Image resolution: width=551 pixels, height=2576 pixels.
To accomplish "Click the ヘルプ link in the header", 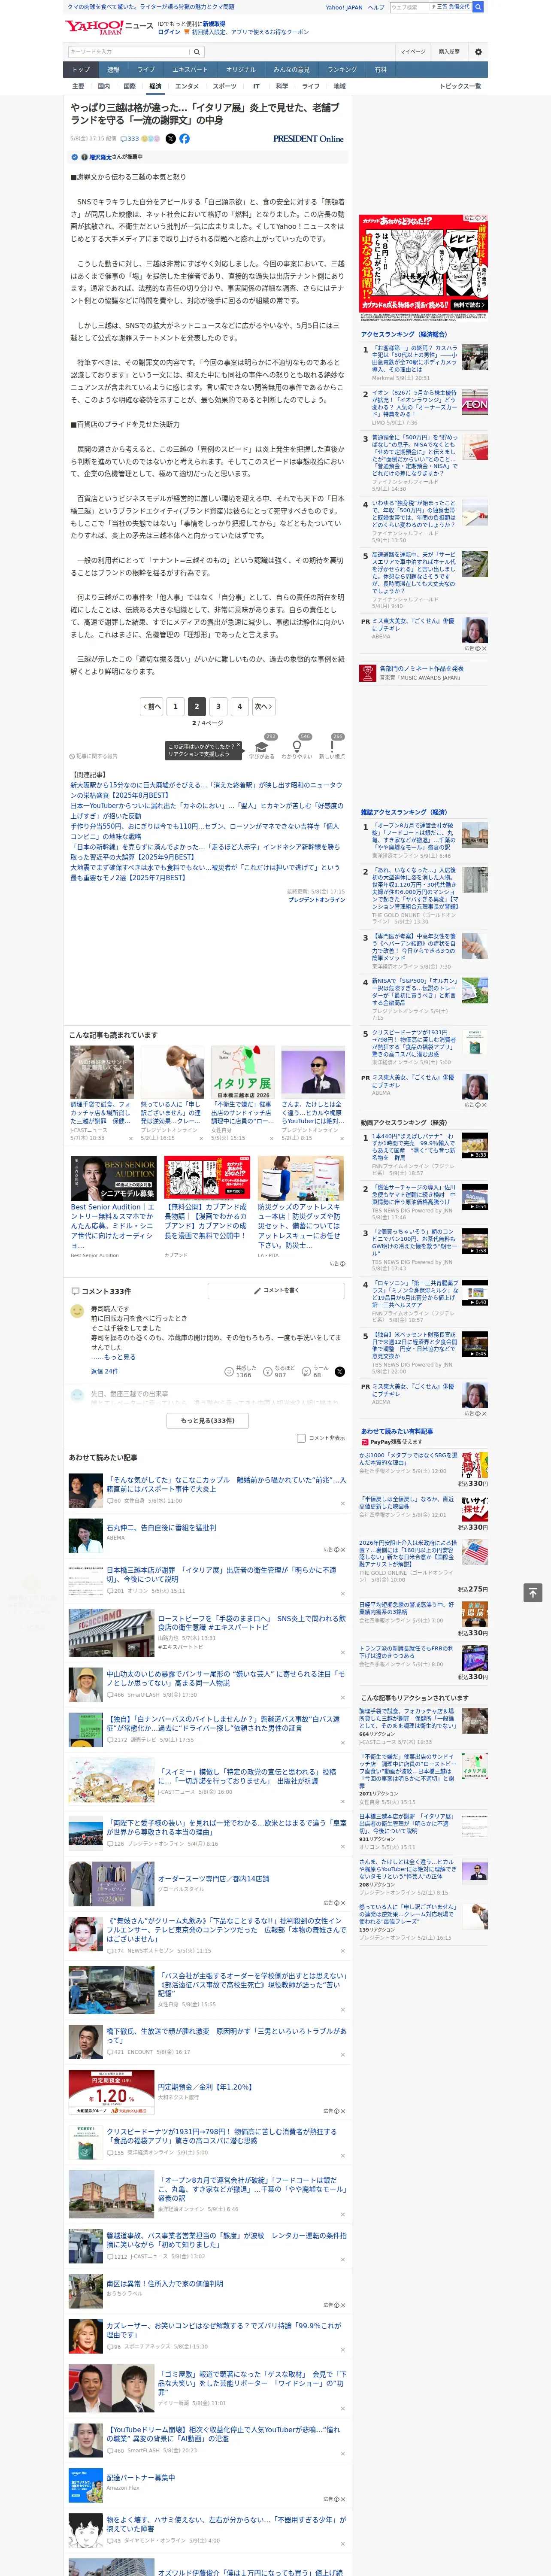I will click(376, 7).
